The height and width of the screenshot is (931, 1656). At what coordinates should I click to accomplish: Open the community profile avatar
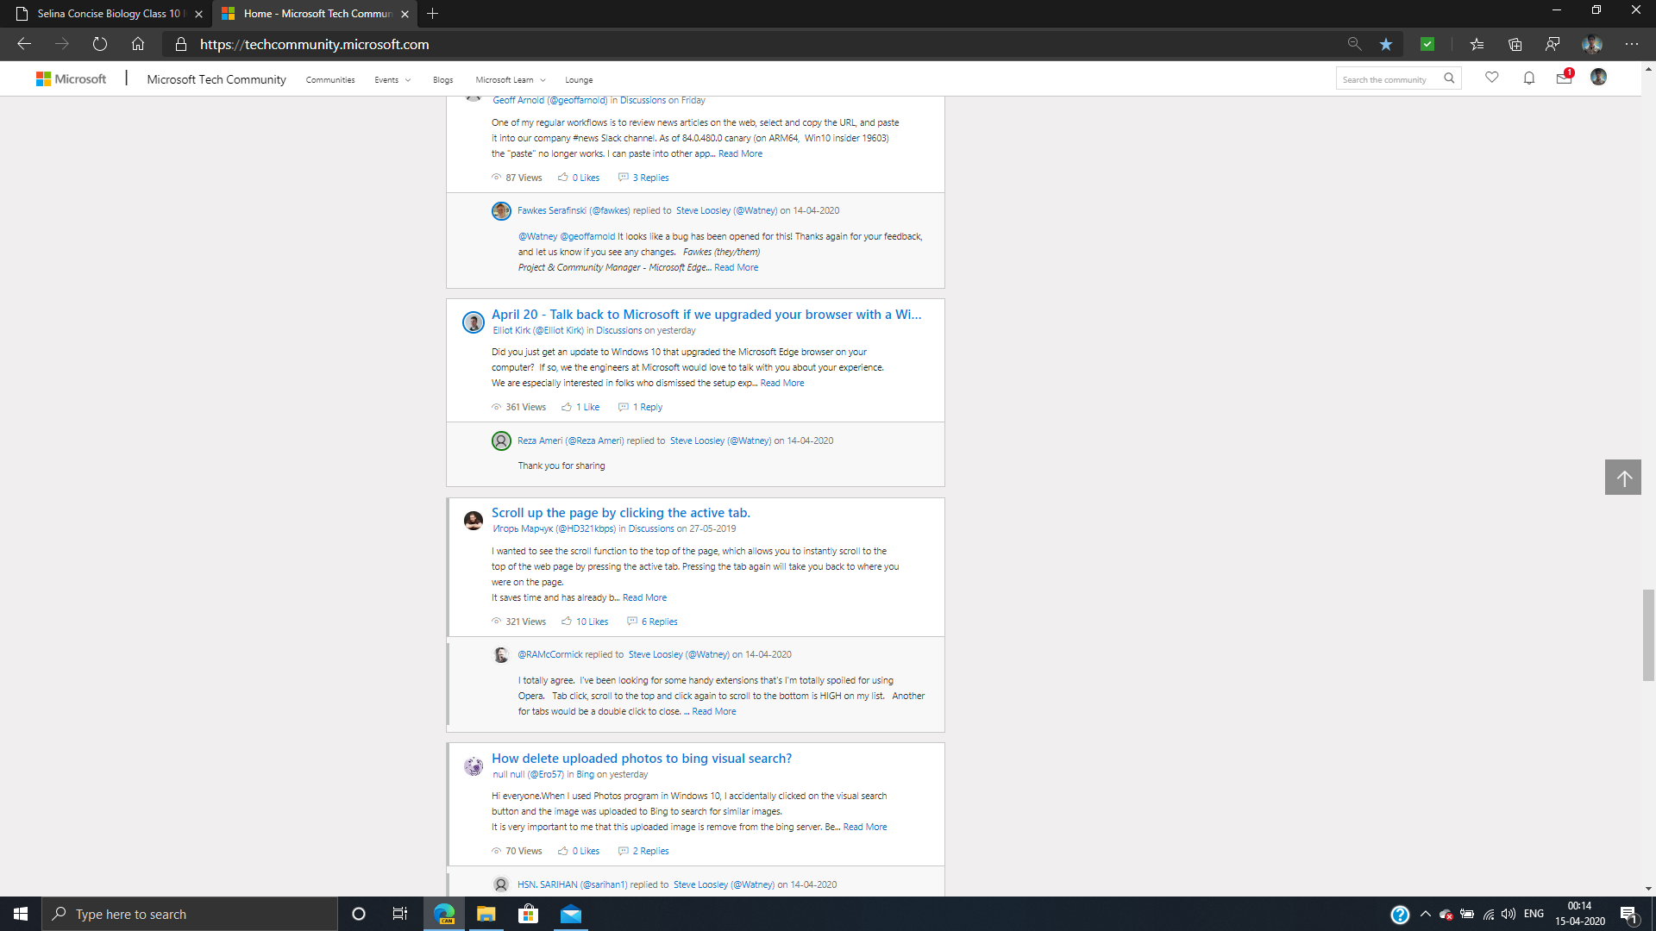(1600, 78)
